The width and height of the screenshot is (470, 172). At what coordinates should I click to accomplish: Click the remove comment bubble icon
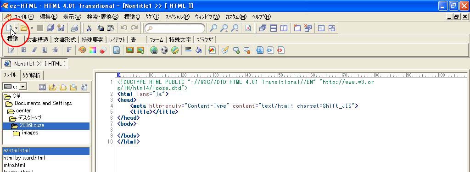click(246, 50)
